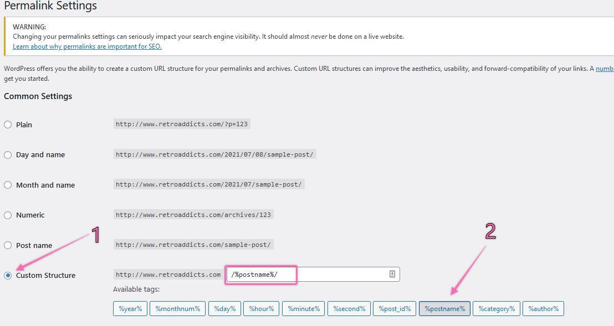This screenshot has height=326, width=614.
Task: Select the "Post name" permalink option
Action: pyautogui.click(x=8, y=245)
